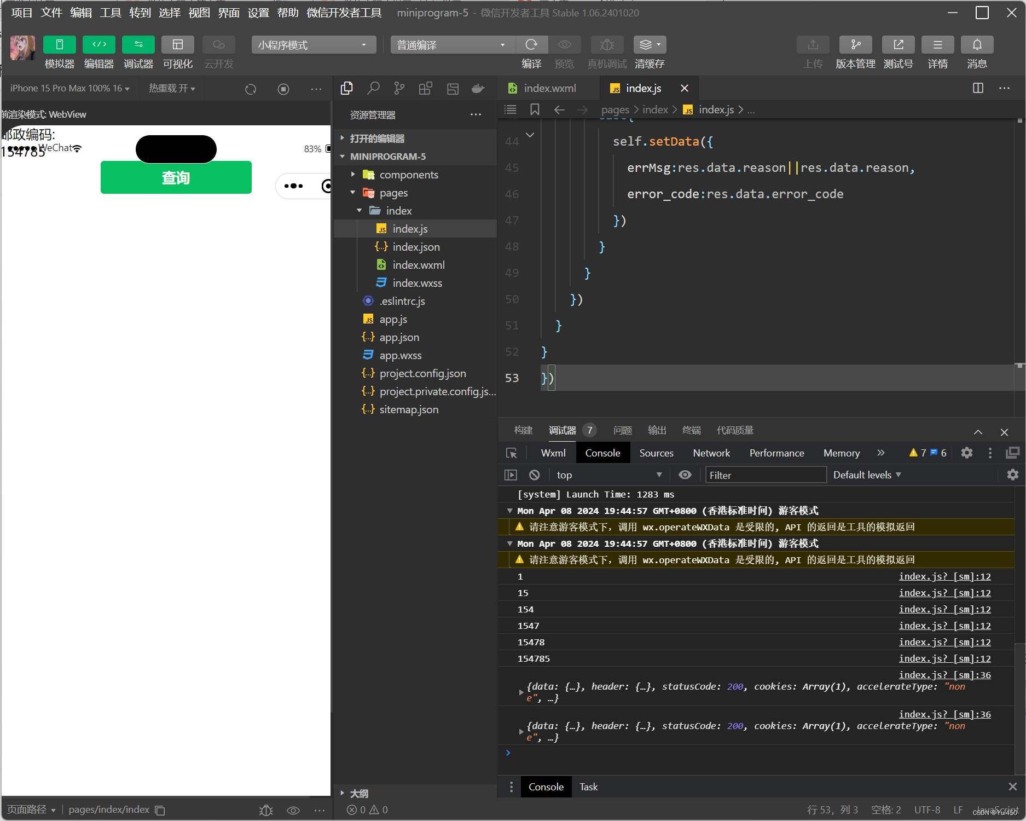Click the bookmark icon in breadcrumb bar
Image resolution: width=1026 pixels, height=821 pixels.
point(535,109)
